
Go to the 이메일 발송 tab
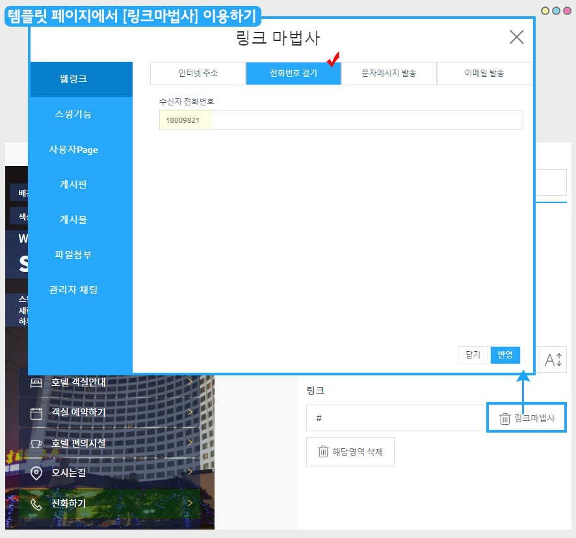484,74
